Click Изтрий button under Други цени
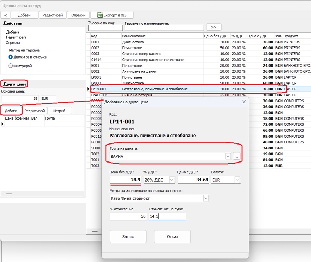This screenshot has height=262, width=311. click(x=59, y=111)
